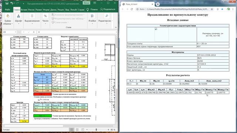Open Форматировать как таблицу dropdown

pyautogui.click(x=68, y=18)
